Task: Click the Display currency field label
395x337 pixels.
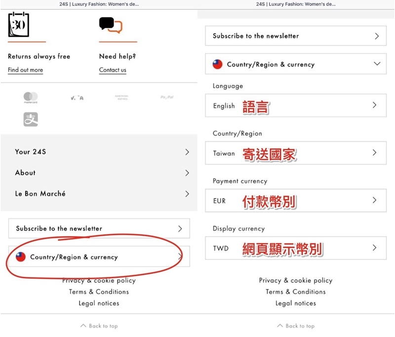Action: click(238, 229)
